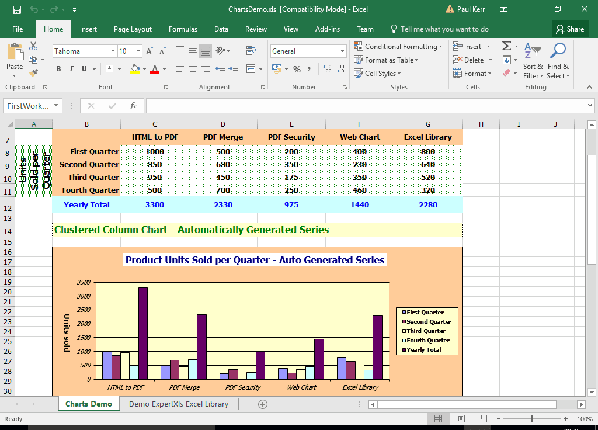Image resolution: width=598 pixels, height=430 pixels.
Task: Click the Clear eraser icon
Action: click(x=506, y=73)
